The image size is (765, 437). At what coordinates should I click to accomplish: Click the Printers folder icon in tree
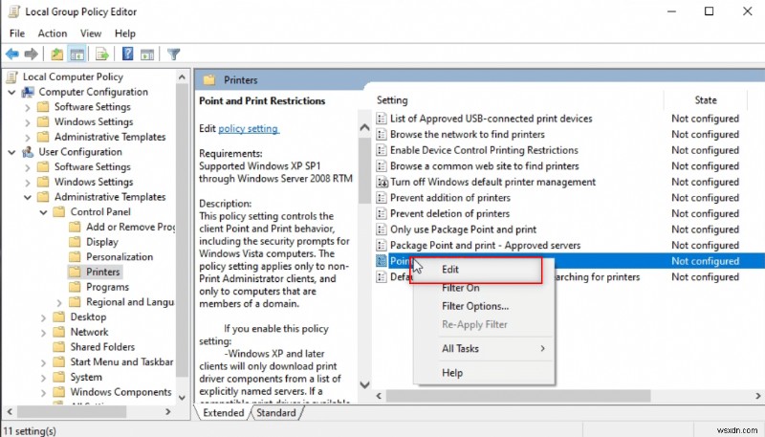[75, 272]
